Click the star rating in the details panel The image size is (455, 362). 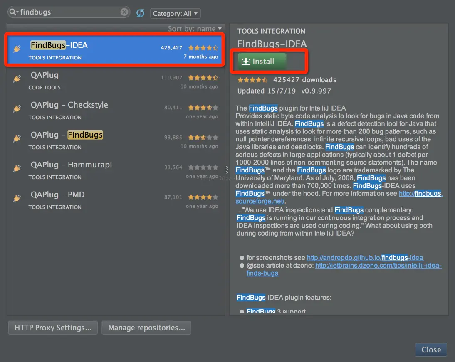(x=252, y=80)
